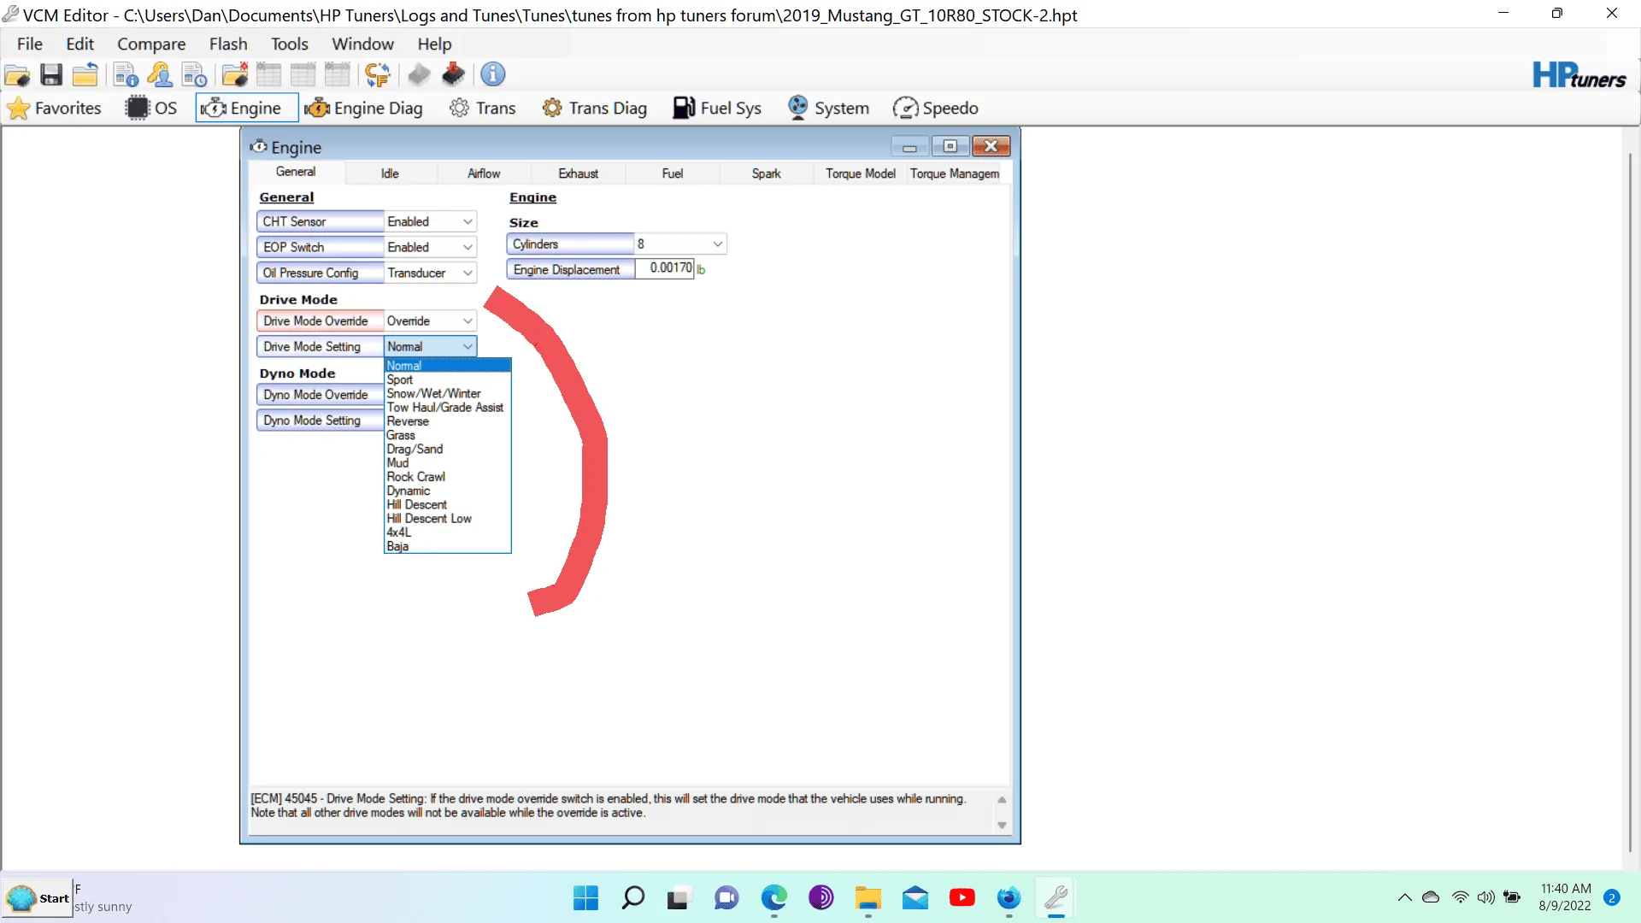The height and width of the screenshot is (923, 1641).
Task: Open the tune file information icon
Action: point(126,75)
